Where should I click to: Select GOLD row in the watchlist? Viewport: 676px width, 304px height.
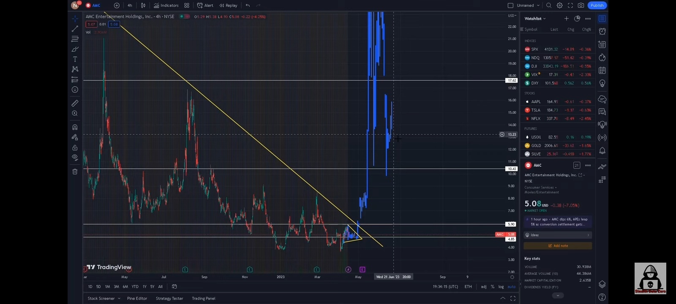(558, 146)
